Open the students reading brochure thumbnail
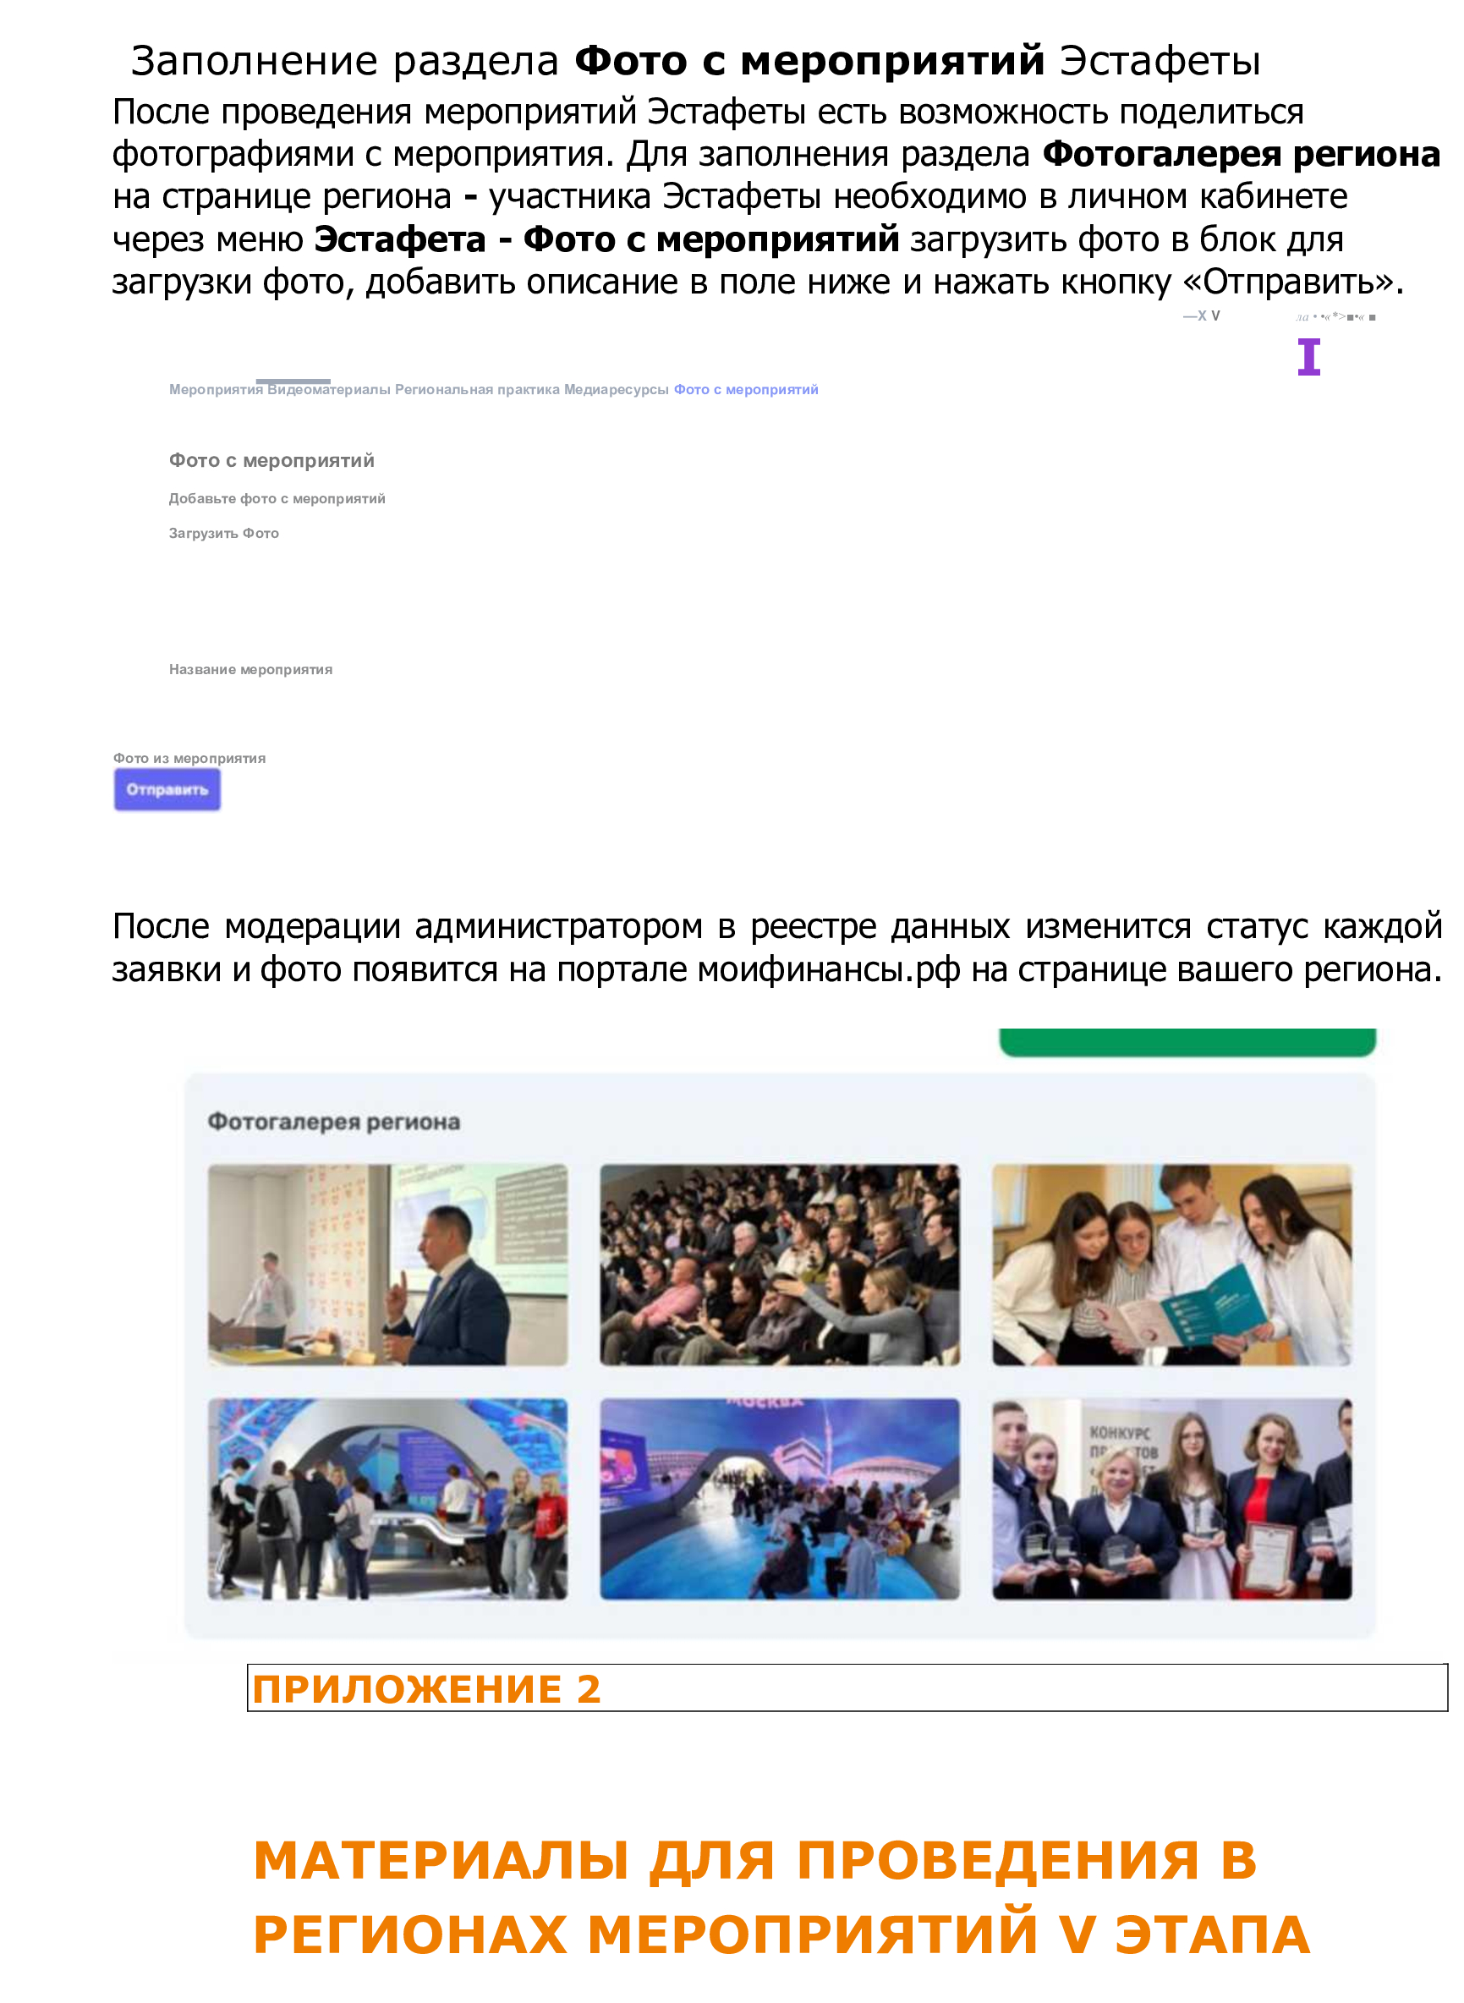 tap(1172, 1265)
